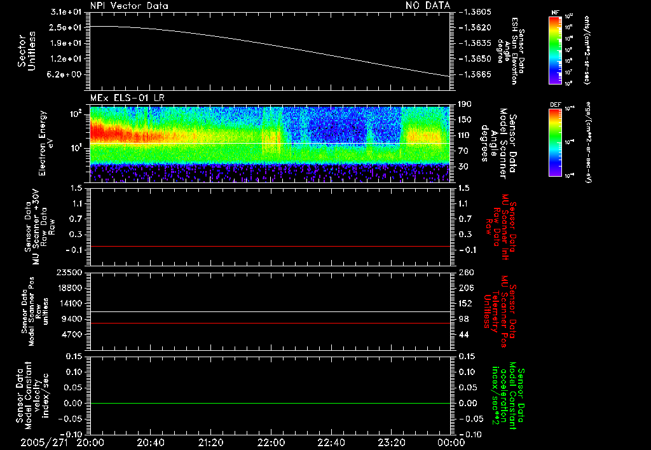Click the '2005/271' date label

click(x=44, y=442)
